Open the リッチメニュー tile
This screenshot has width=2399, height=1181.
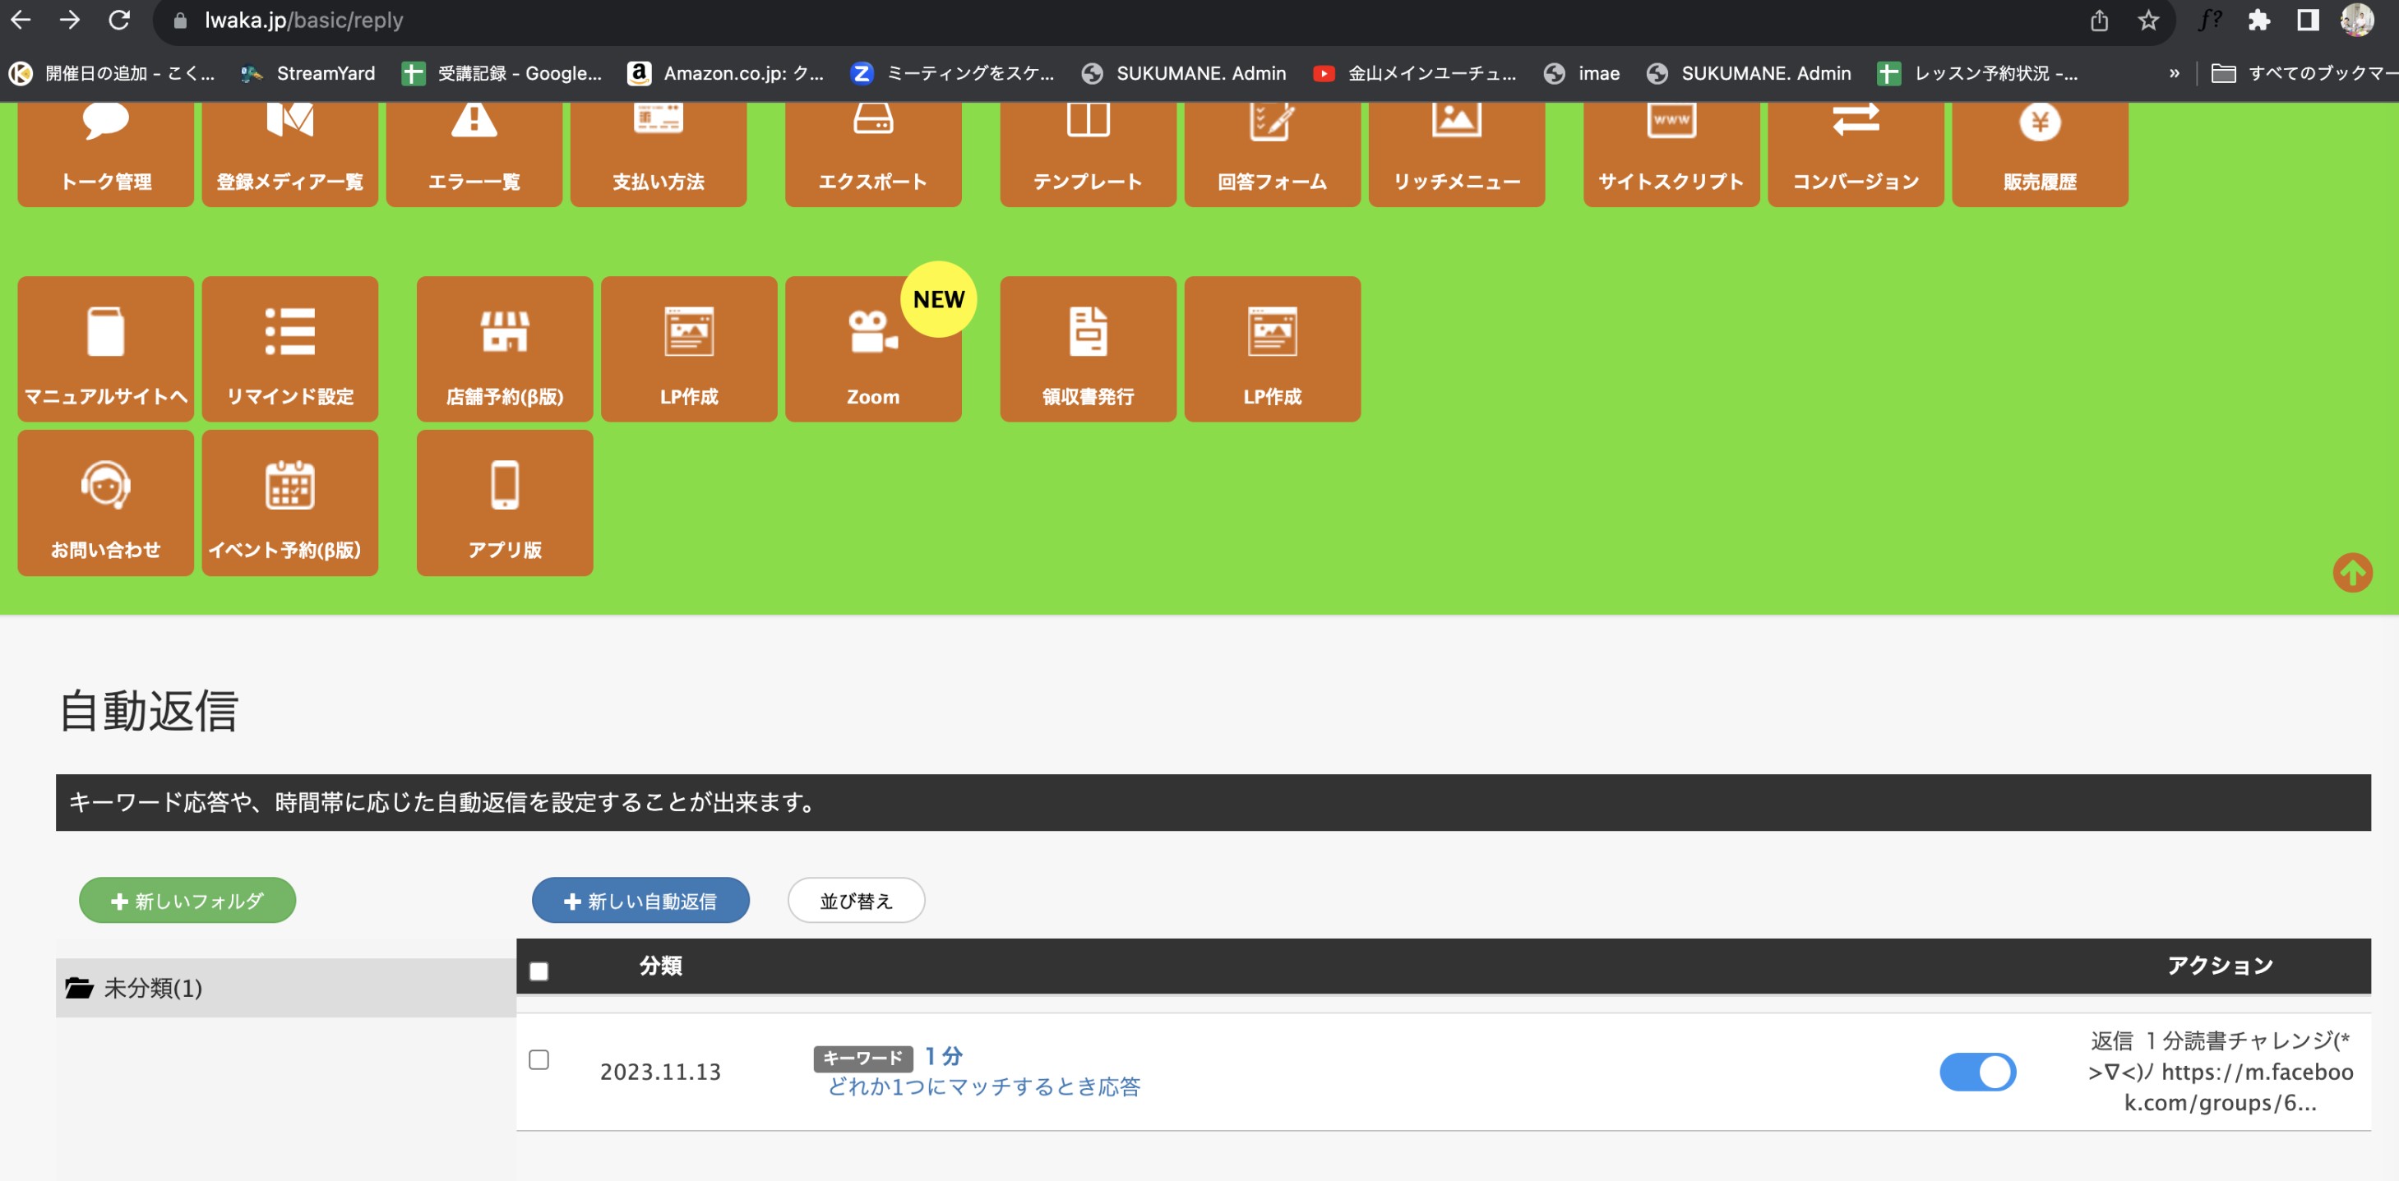(1457, 154)
